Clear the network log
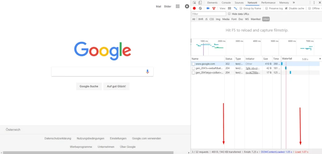 (200, 8)
